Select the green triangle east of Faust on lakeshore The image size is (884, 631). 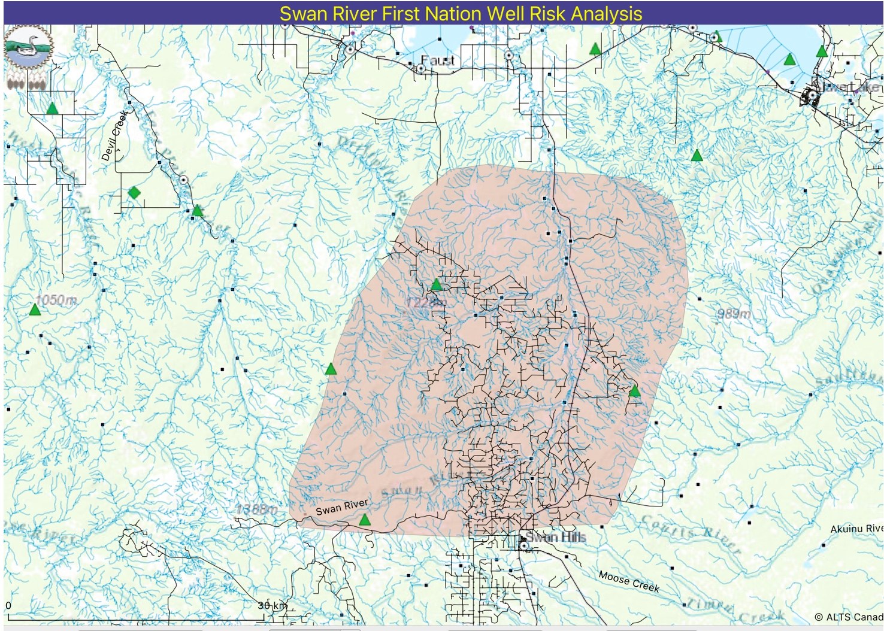point(595,49)
